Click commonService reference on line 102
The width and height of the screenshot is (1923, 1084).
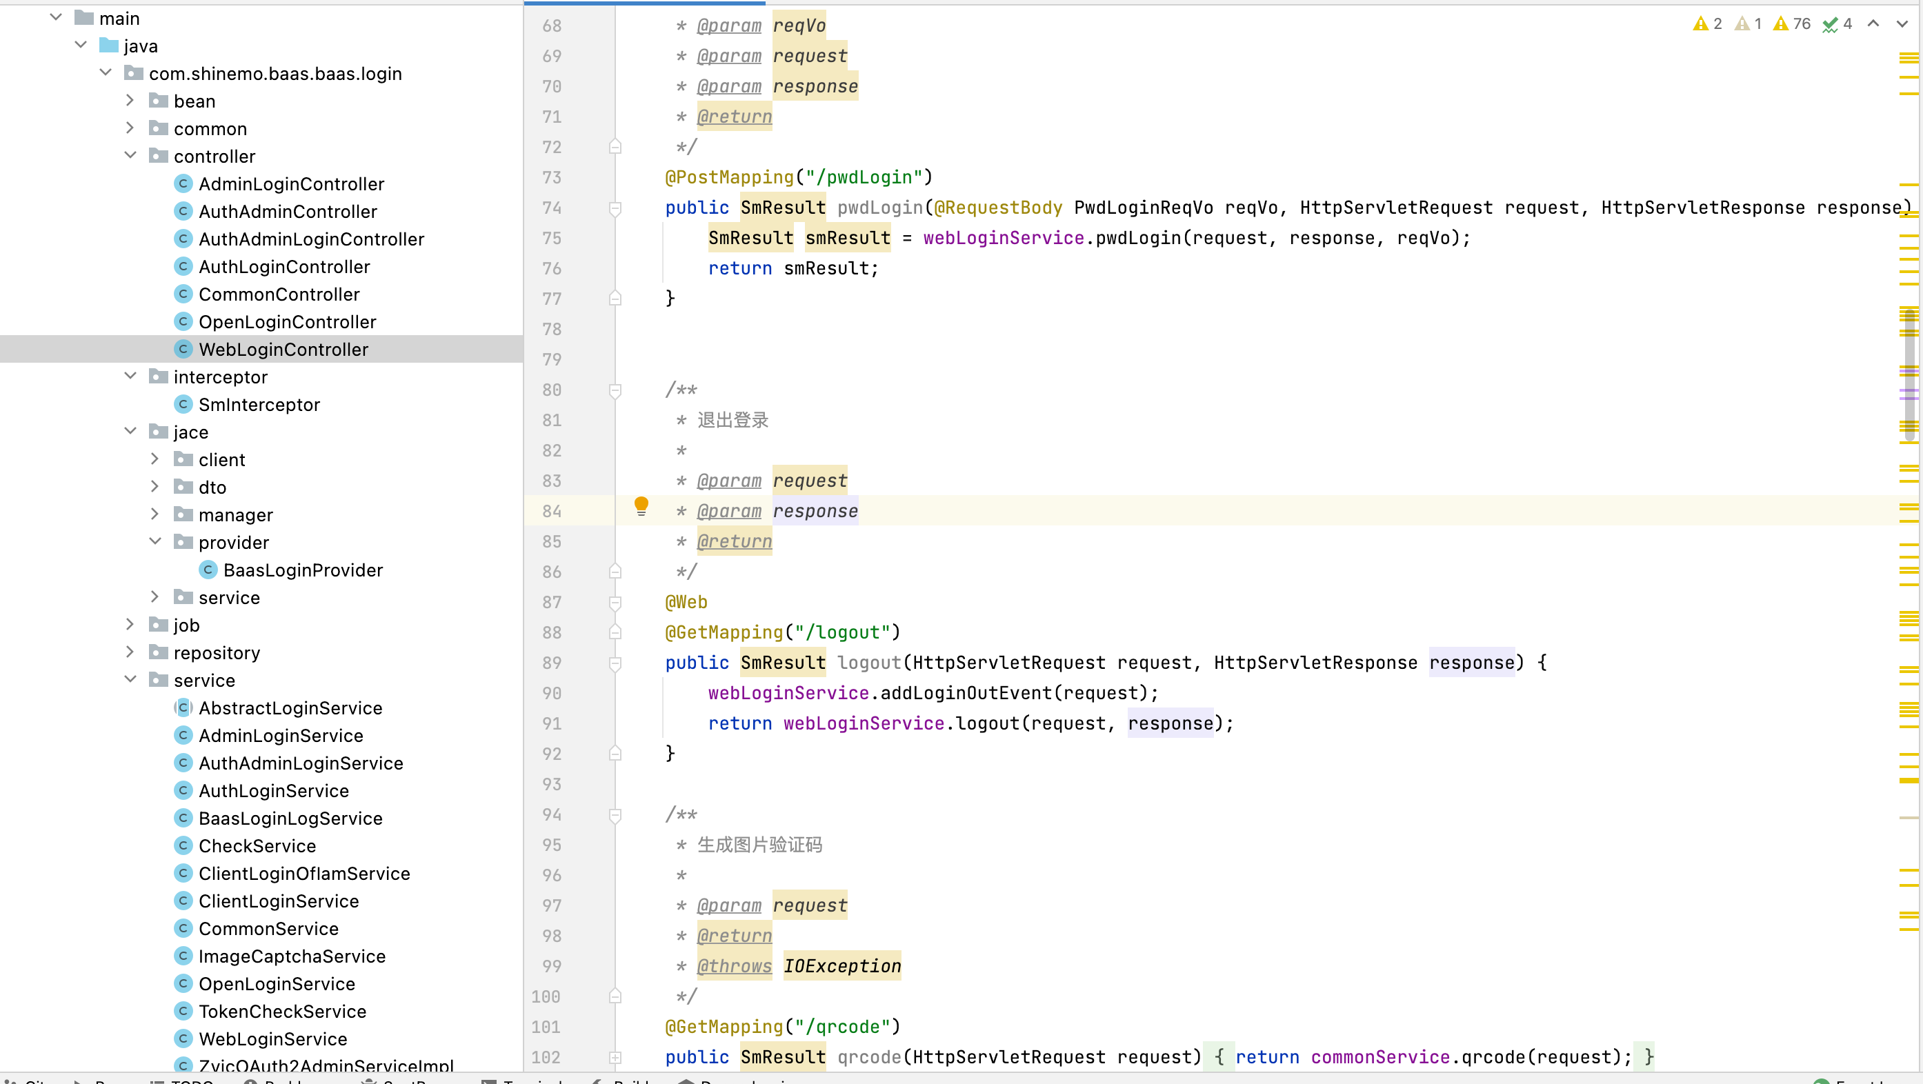click(1380, 1057)
